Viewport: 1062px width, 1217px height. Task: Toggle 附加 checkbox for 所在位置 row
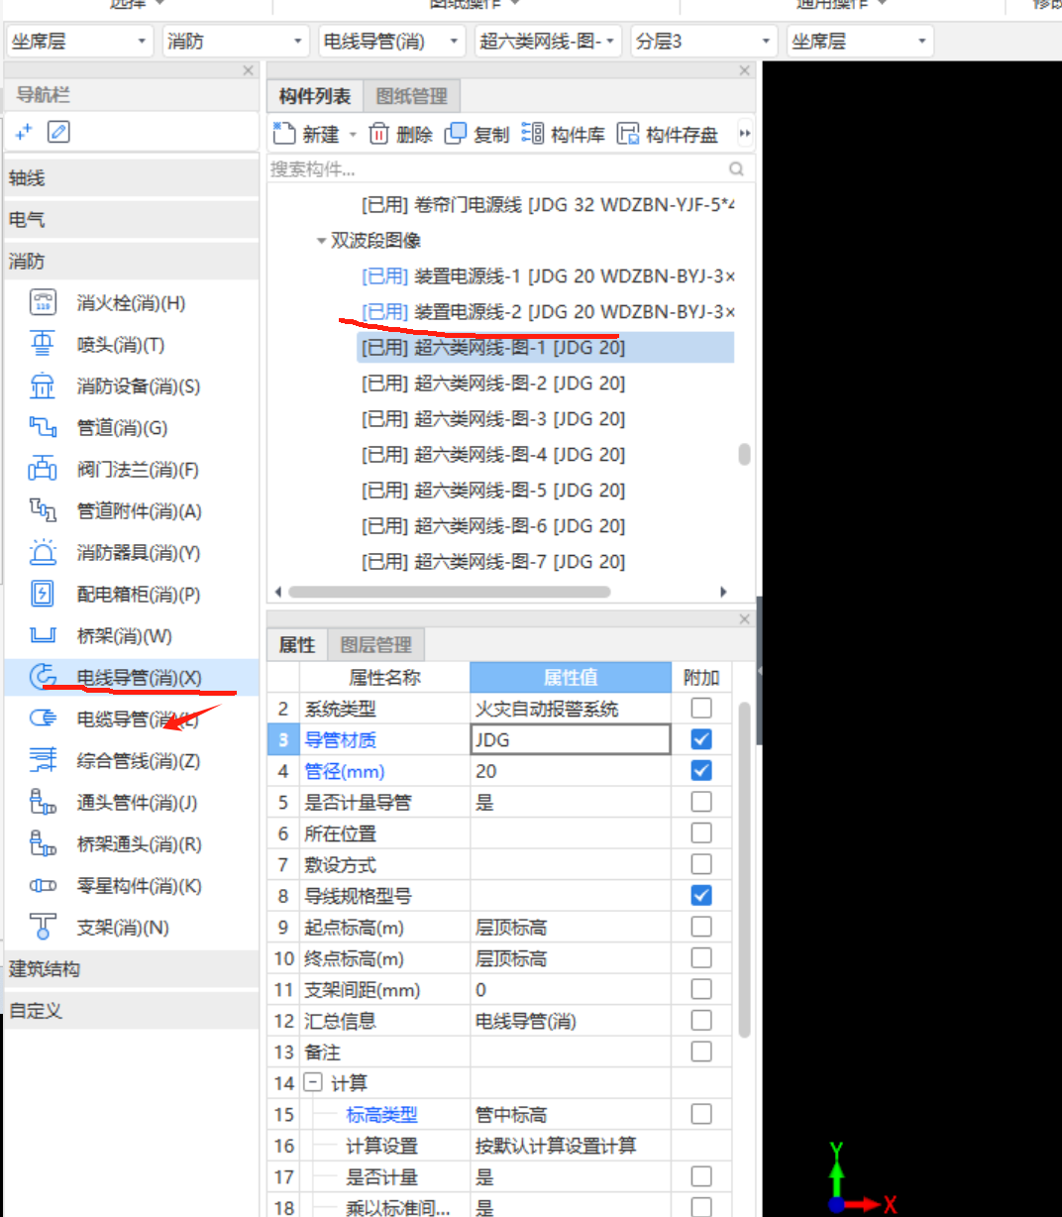(701, 832)
